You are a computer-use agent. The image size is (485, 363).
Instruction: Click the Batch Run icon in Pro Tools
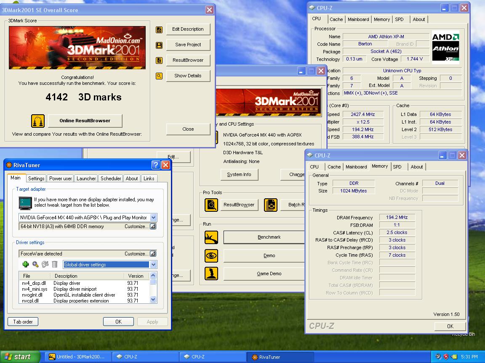[271, 205]
